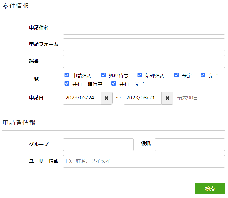Clear the start date 2023/05/24 with X icon
Screen dimensions: 228x198
click(x=107, y=98)
